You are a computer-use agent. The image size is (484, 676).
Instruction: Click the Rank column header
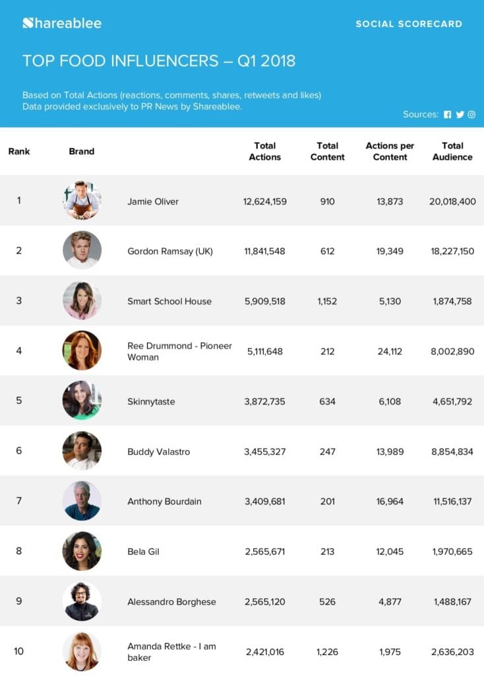19,151
